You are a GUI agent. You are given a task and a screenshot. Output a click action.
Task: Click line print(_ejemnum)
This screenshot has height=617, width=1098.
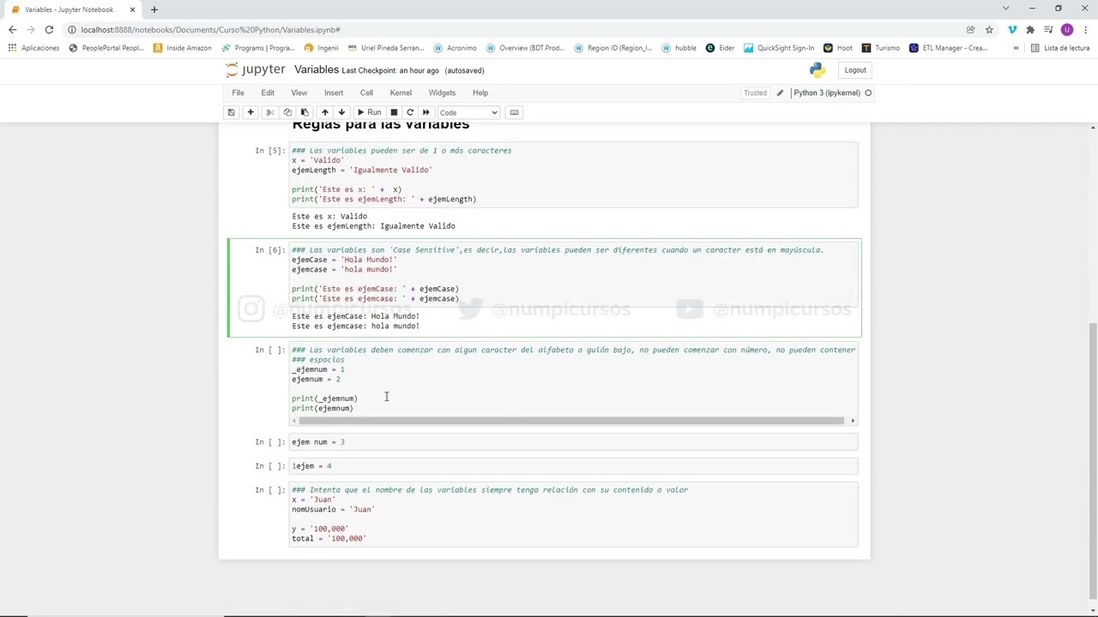click(324, 398)
